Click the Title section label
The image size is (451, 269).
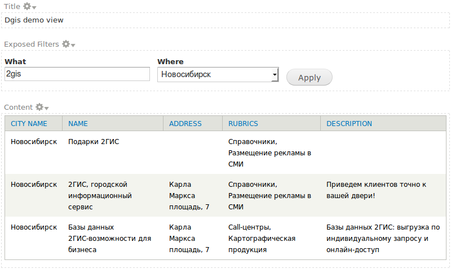click(x=12, y=6)
